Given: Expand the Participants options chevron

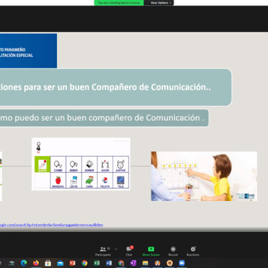Looking at the screenshot, I should pos(116,249).
